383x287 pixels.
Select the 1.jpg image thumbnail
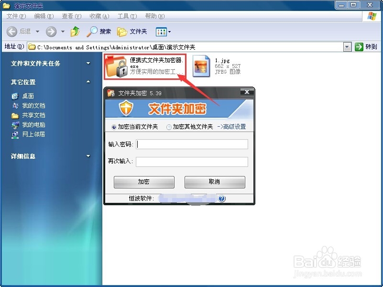click(201, 66)
